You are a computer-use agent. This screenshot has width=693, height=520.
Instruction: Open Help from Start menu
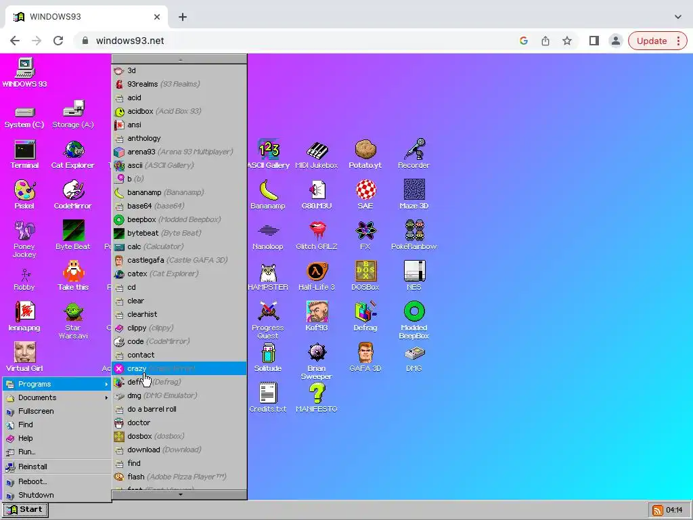tap(57, 438)
